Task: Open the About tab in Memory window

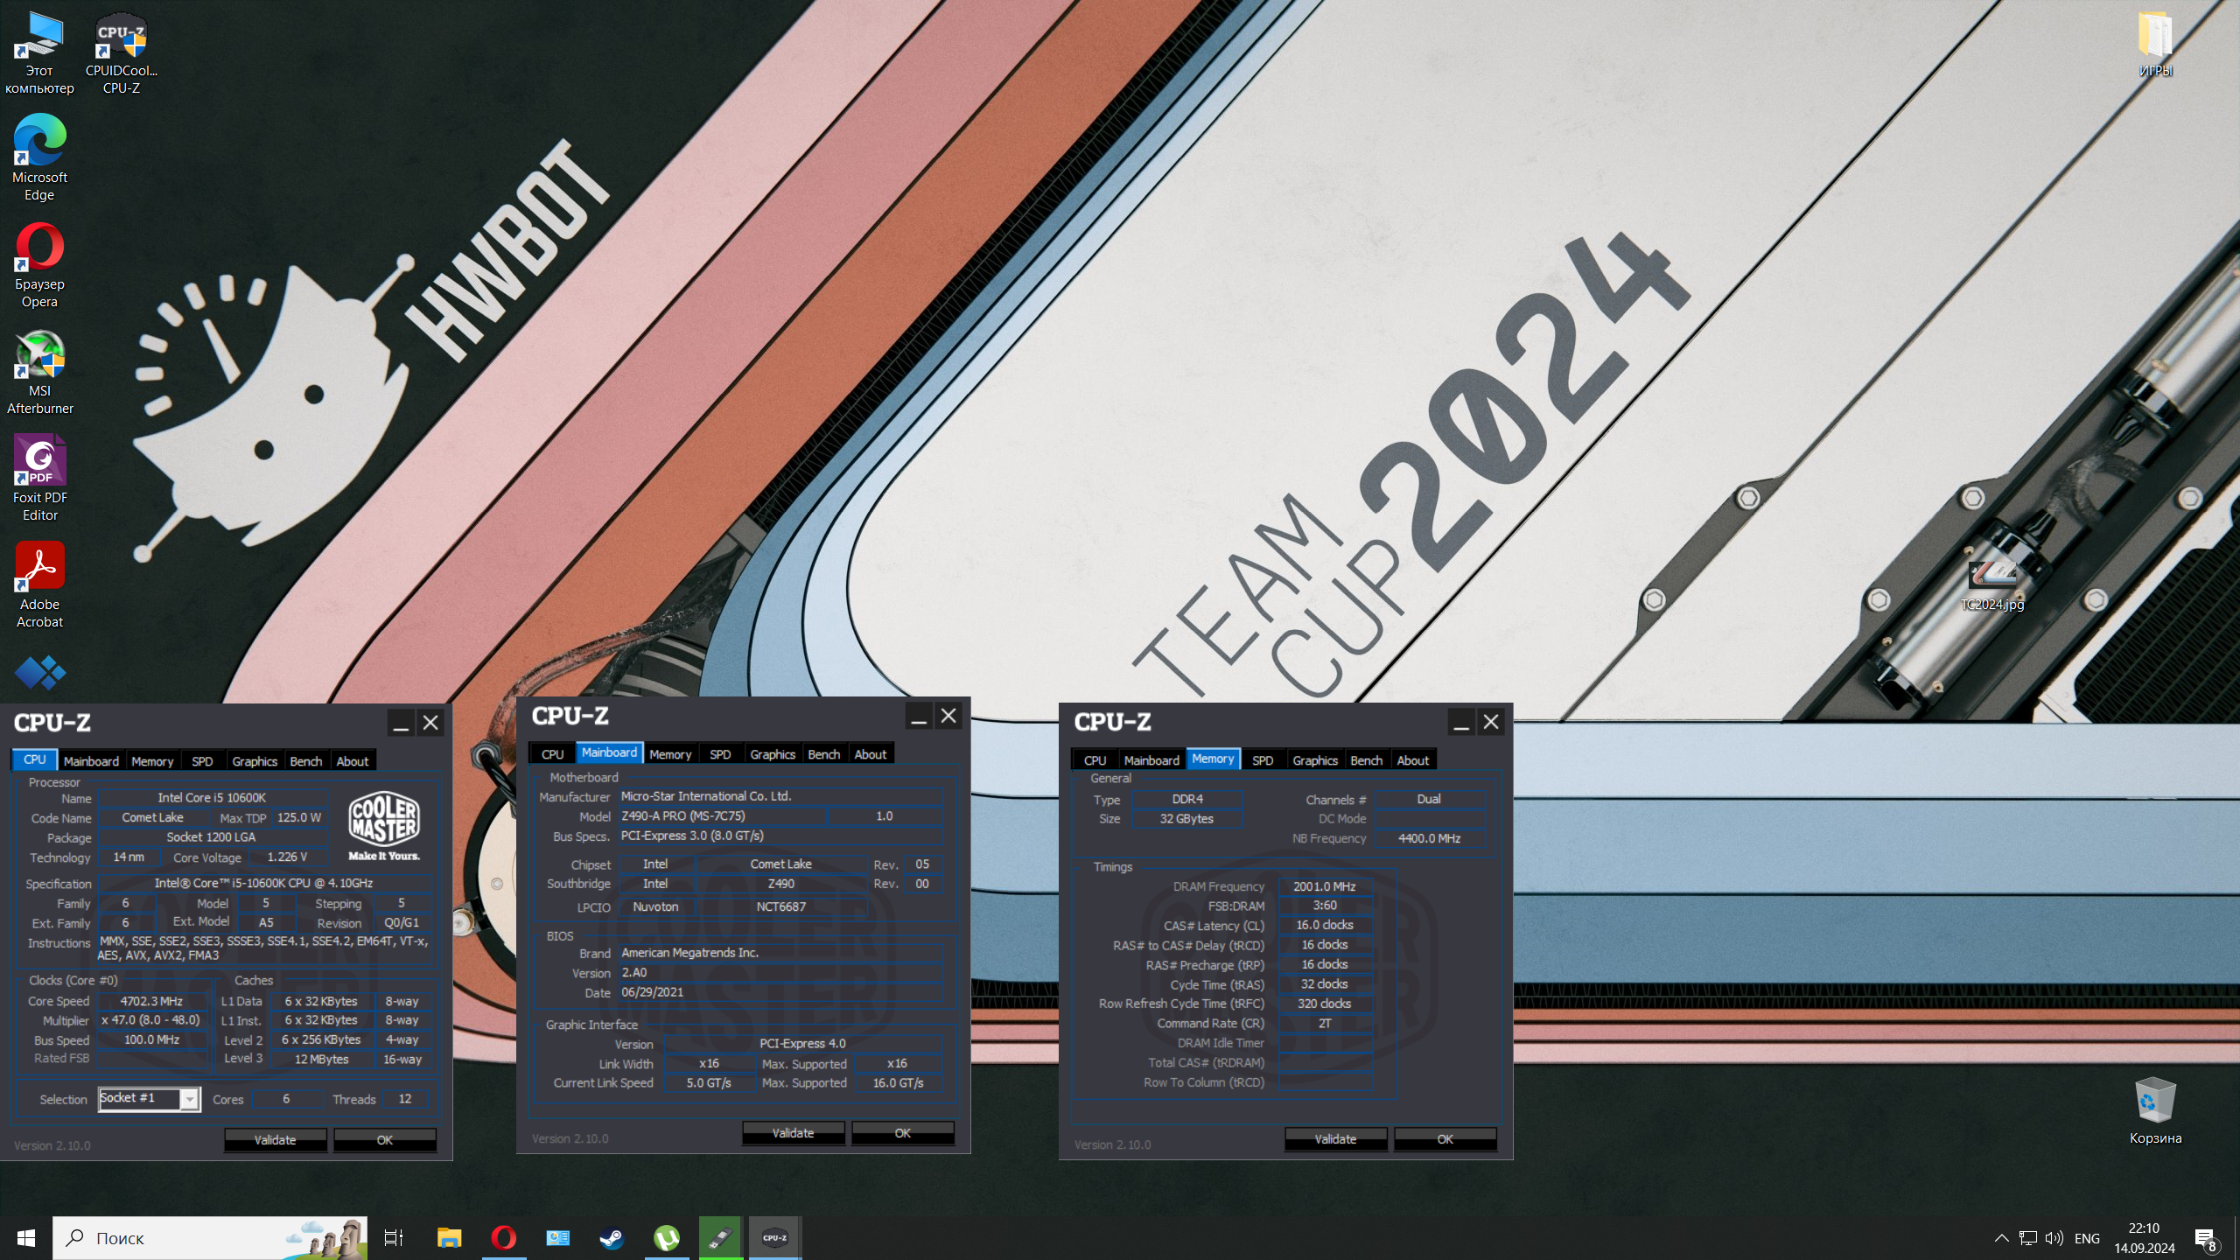Action: tap(1413, 759)
